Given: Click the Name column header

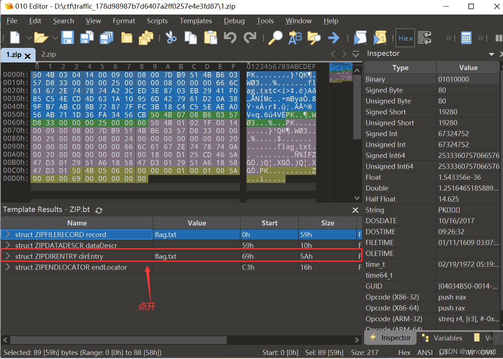Looking at the screenshot, I should pyautogui.click(x=77, y=223).
